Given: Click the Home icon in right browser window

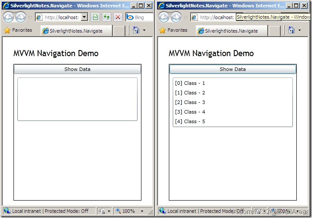Looking at the screenshot, I should (x=291, y=30).
